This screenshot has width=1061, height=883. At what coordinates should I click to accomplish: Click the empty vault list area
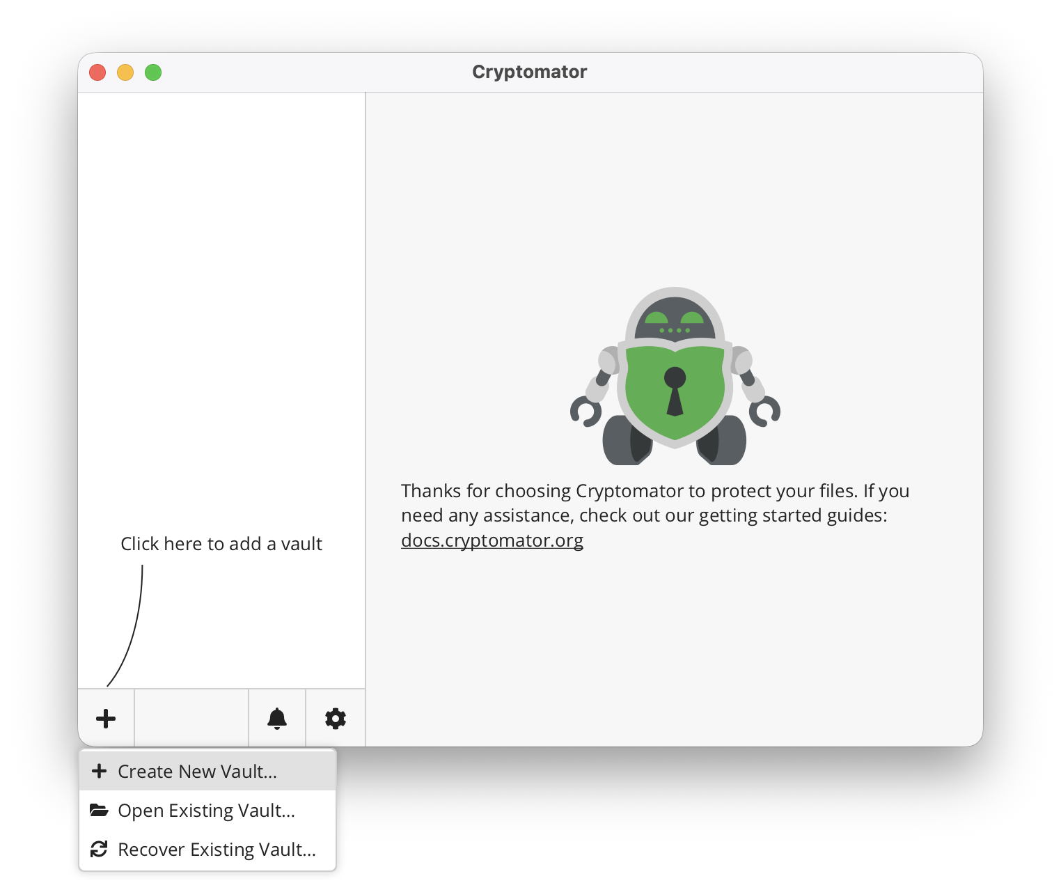(x=221, y=313)
